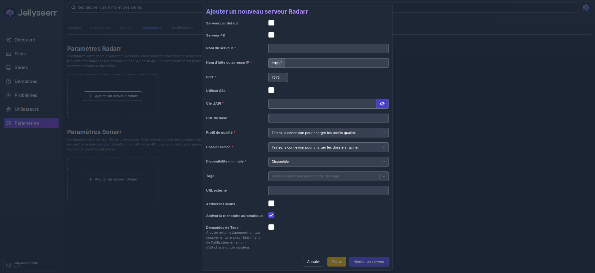Switch to the Utilisateurs settings tab

(100, 28)
